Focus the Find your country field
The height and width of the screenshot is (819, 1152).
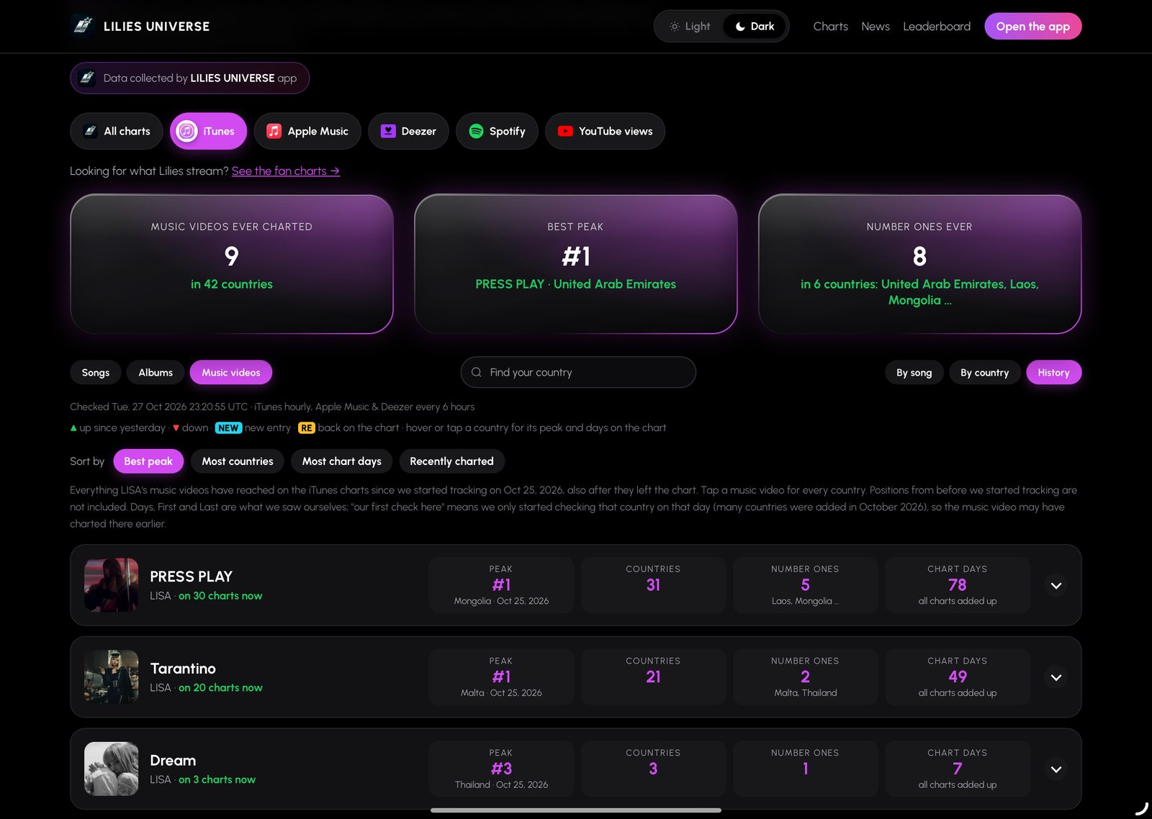(x=578, y=372)
